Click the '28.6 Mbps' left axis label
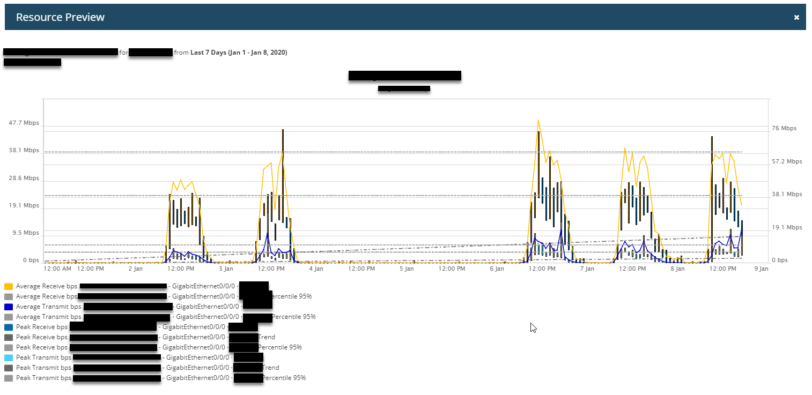The image size is (812, 395). pos(24,178)
